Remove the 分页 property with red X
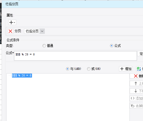Viewport: 143px width, 121px height. (10, 31)
